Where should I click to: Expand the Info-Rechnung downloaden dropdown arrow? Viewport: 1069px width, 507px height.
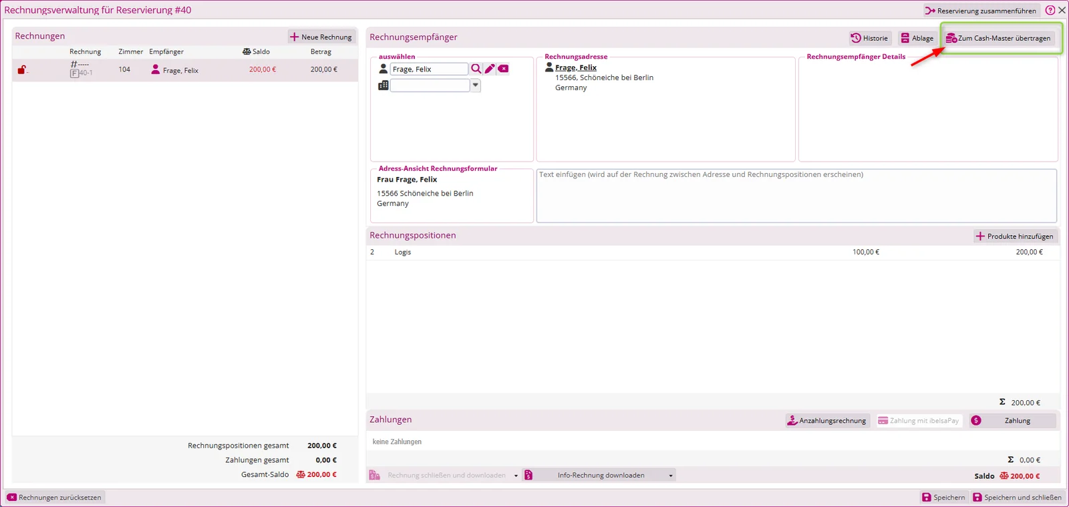coord(670,476)
